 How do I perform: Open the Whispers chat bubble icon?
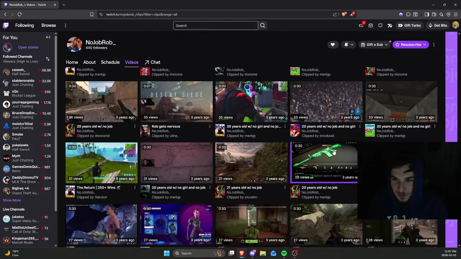coord(380,26)
